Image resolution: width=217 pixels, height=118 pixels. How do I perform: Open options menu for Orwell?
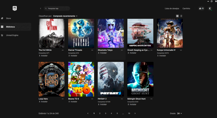[x=151, y=50]
